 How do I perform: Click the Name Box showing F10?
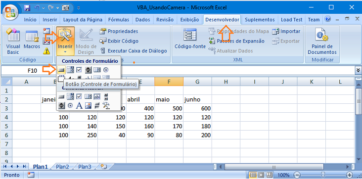click(32, 71)
